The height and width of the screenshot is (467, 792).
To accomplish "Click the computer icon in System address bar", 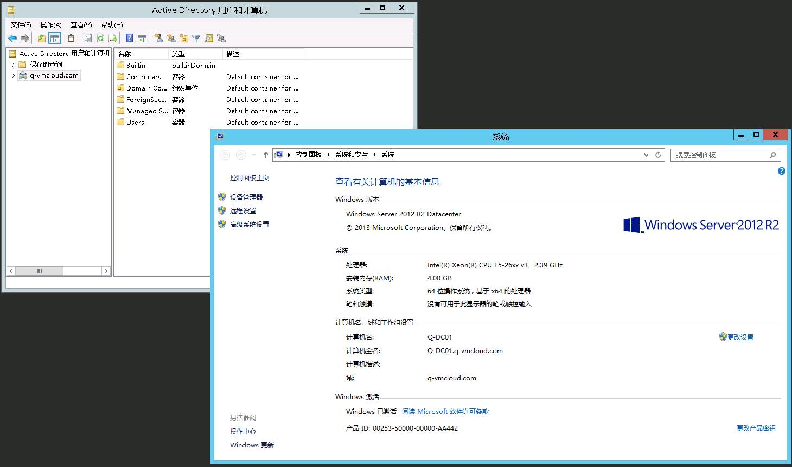I will pos(279,155).
